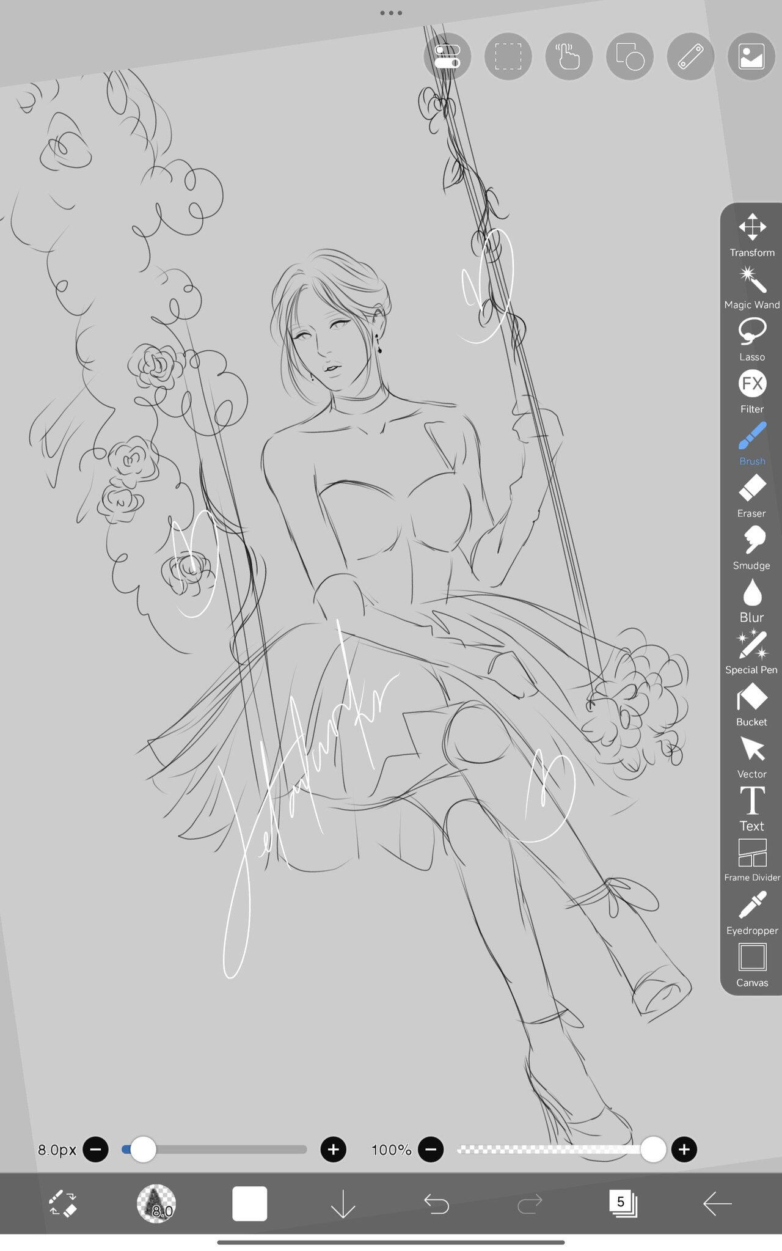Toggle the quick-settings switch button at top
The image size is (782, 1251).
447,57
